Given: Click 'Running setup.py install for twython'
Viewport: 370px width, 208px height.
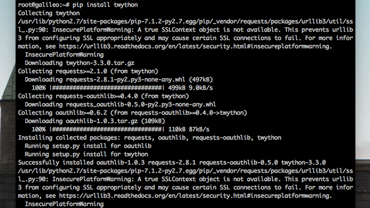Looking at the screenshot, I should pos(86,154).
